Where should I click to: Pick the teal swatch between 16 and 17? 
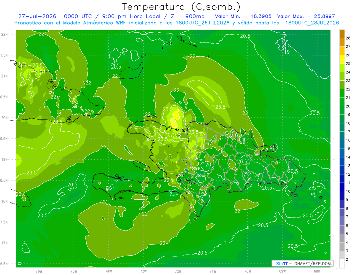tap(342, 136)
